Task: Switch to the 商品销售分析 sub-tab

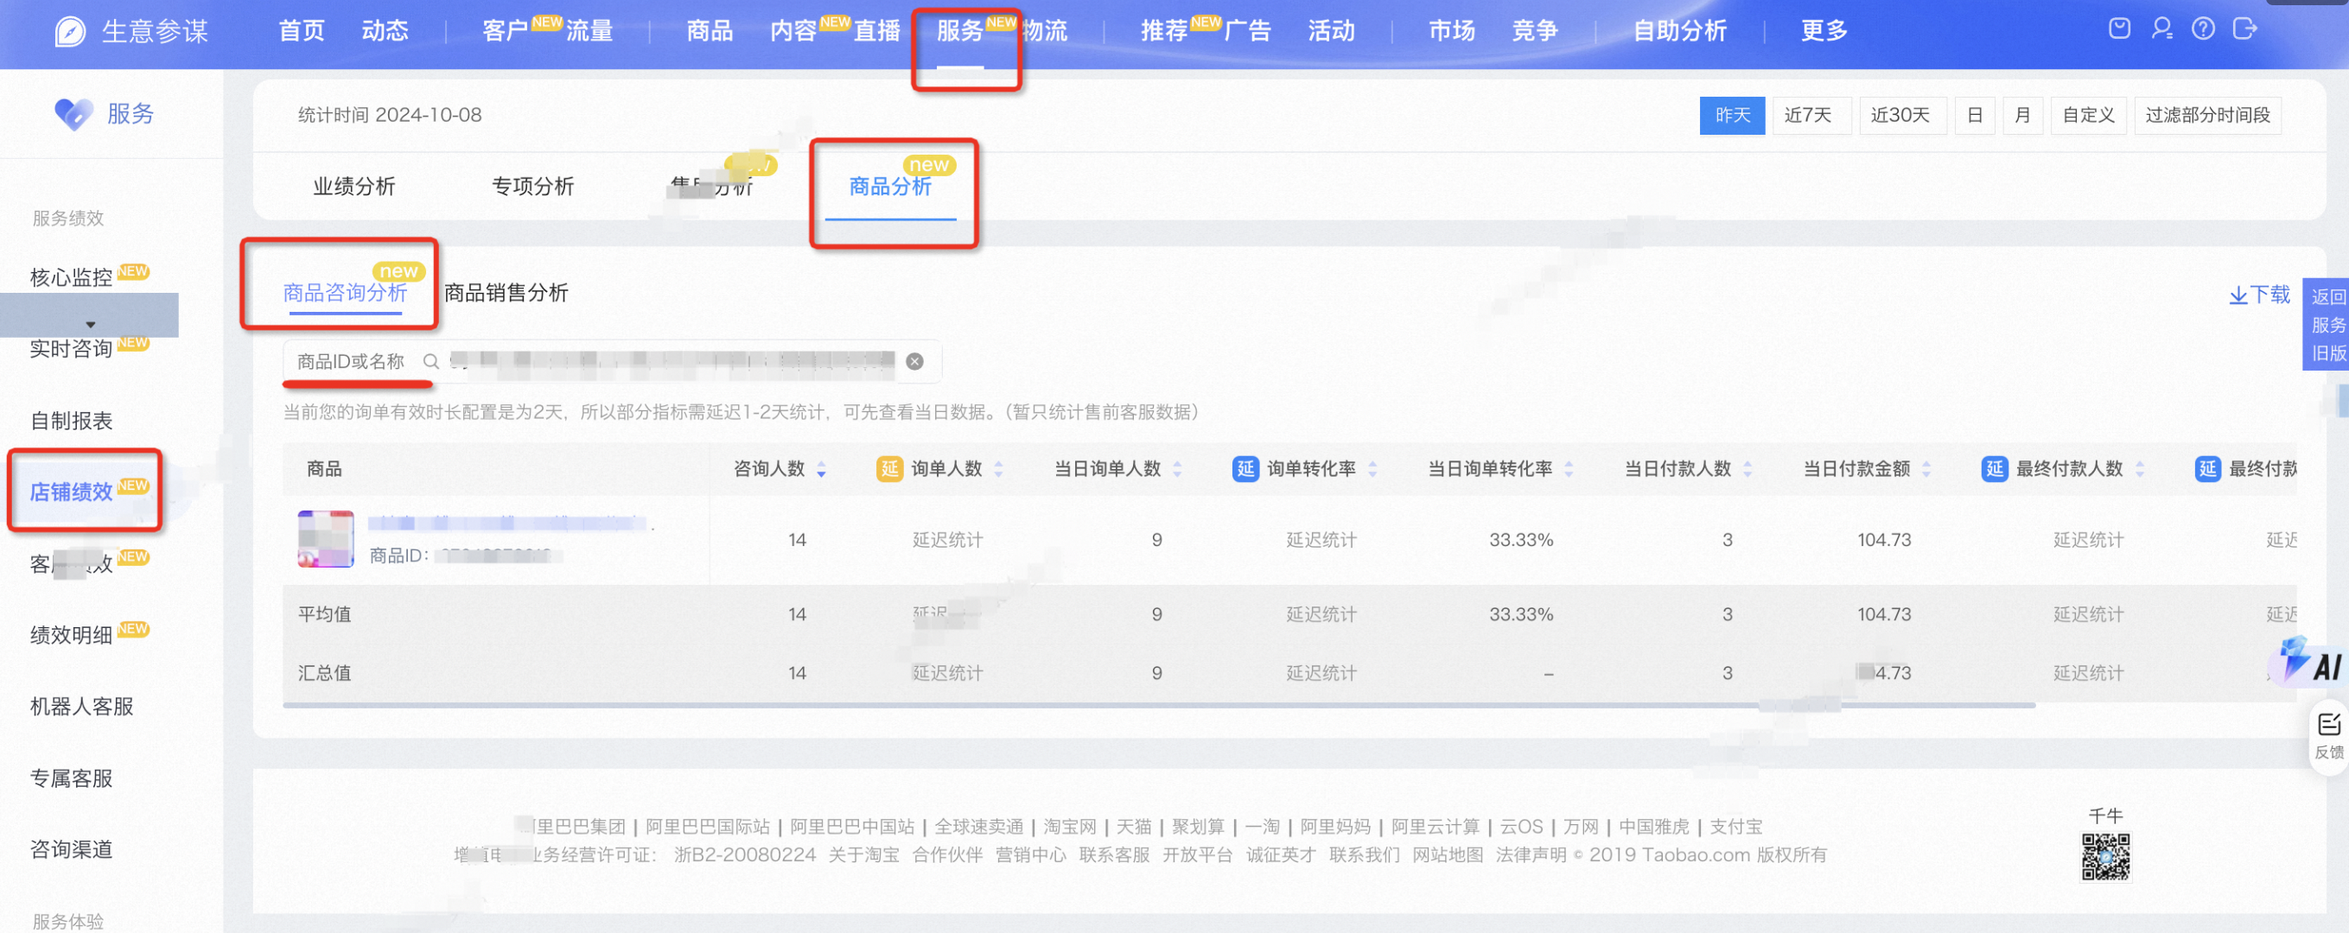Action: (x=506, y=293)
